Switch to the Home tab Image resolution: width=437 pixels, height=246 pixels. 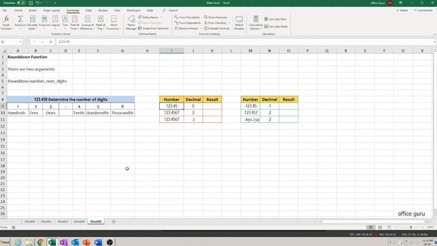18,10
